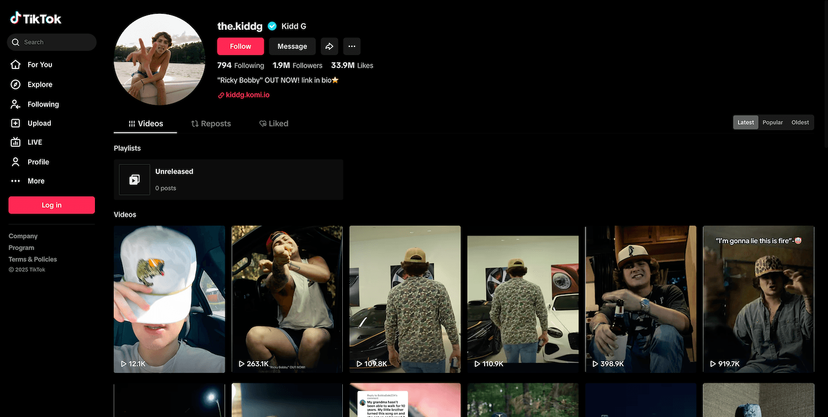Sort videos by Latest

point(745,122)
